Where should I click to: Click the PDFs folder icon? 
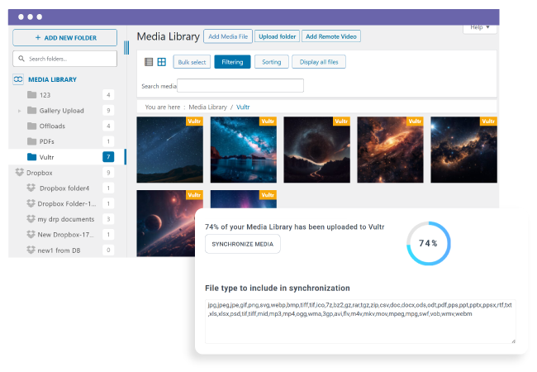click(x=31, y=141)
